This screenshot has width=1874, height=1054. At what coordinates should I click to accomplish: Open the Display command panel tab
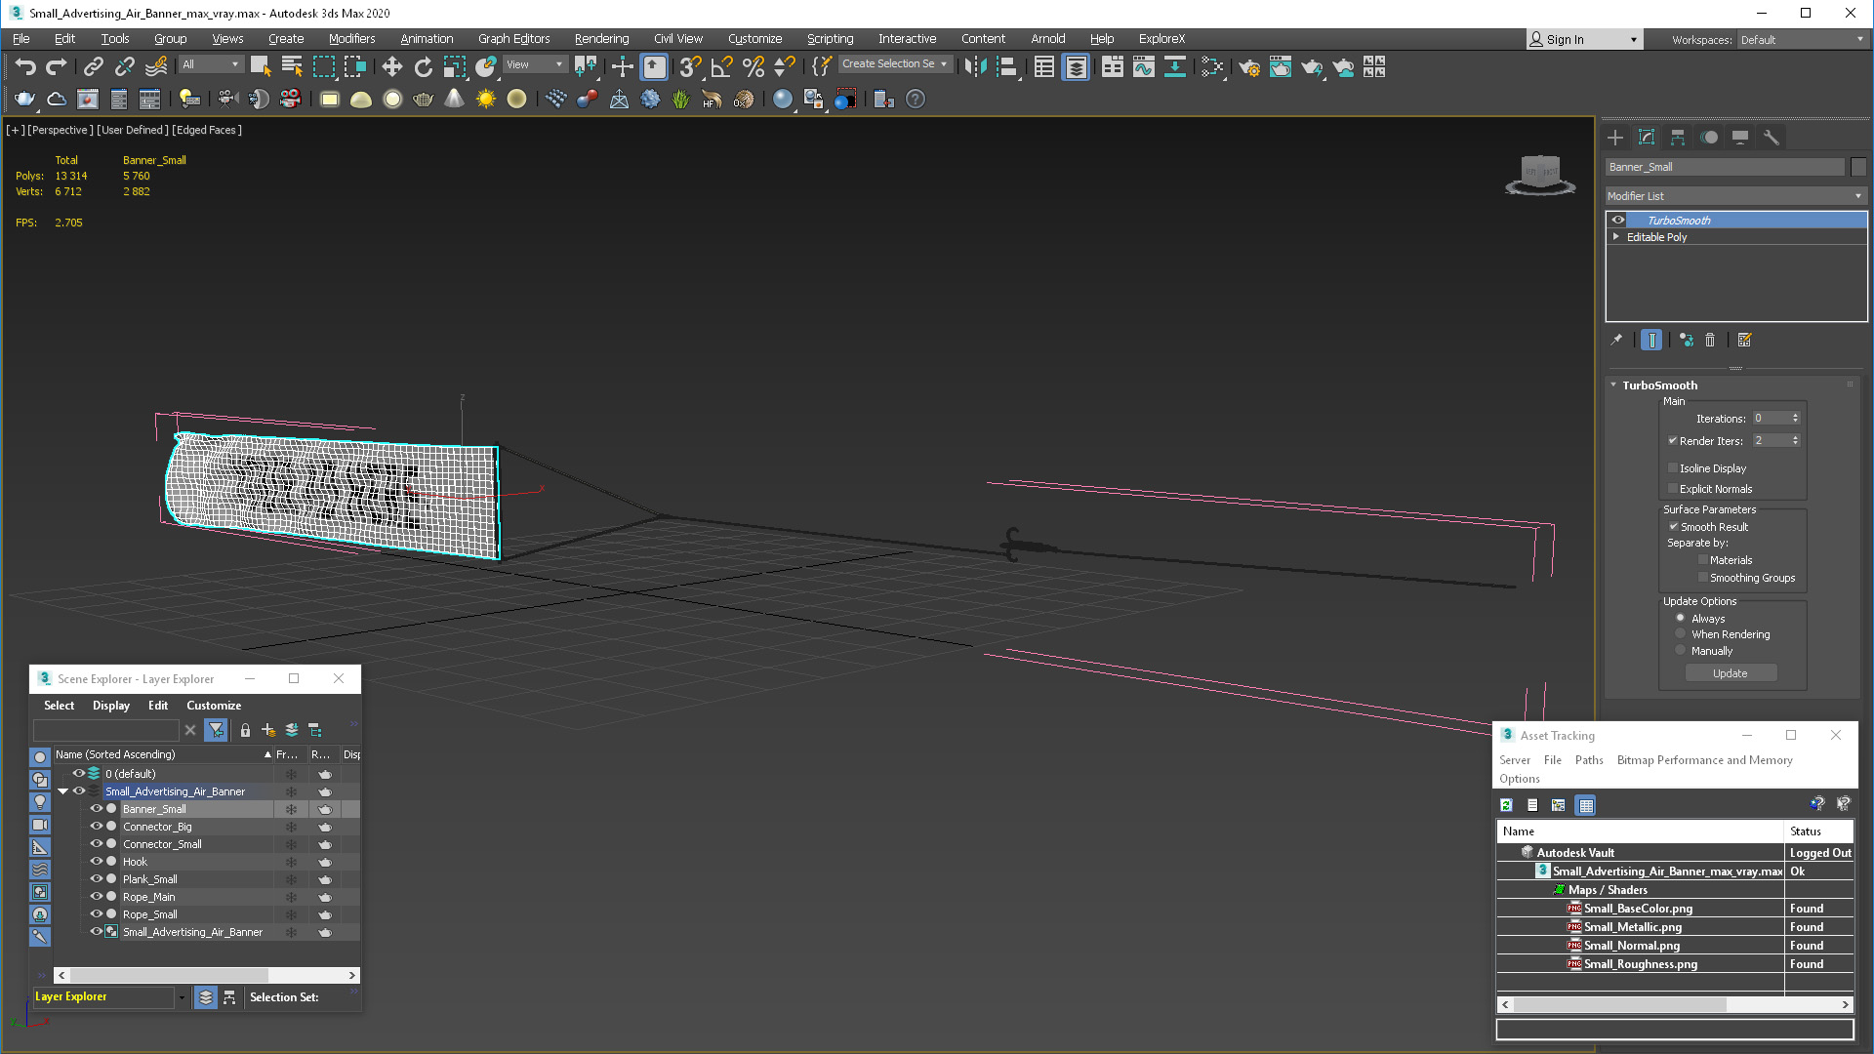coord(1740,138)
